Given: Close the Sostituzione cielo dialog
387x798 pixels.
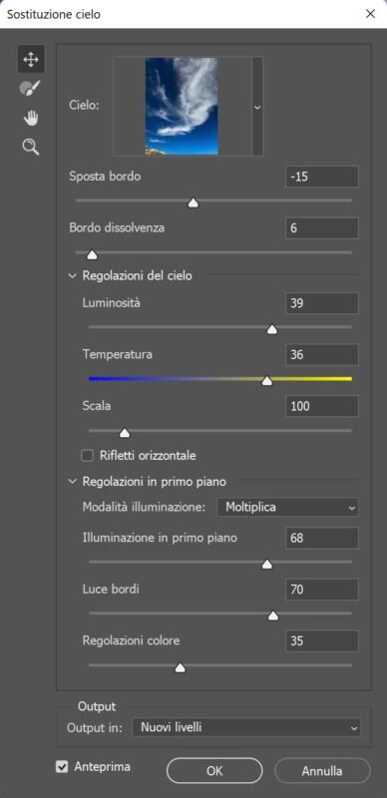Looking at the screenshot, I should pos(370,14).
